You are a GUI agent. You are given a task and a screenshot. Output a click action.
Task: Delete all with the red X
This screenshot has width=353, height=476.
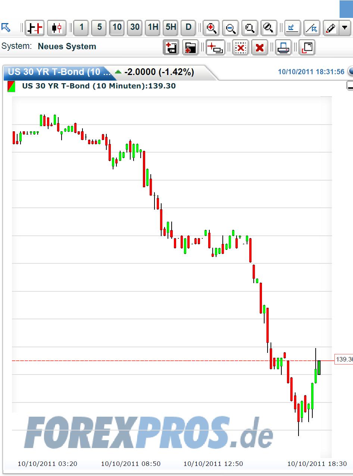click(260, 47)
